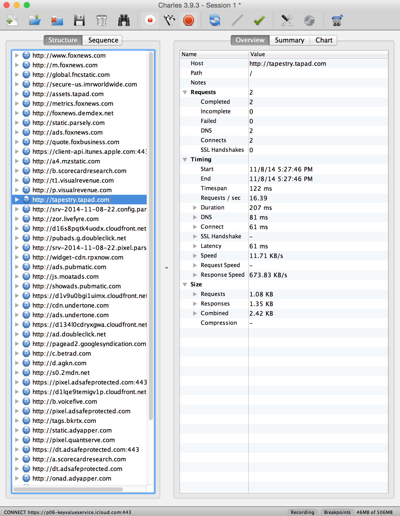400x516 pixels.
Task: Click globe icon of http://m.foxnews.com
Action: coord(26,65)
